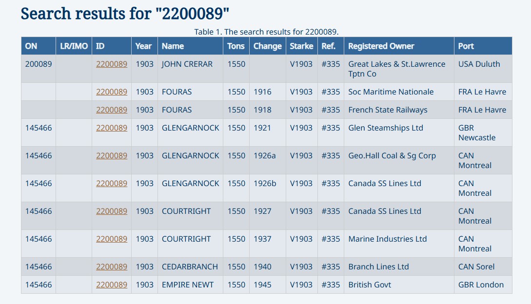The width and height of the screenshot is (531, 304).
Task: Select the CEDARBRANCH name cell
Action: coord(190,266)
